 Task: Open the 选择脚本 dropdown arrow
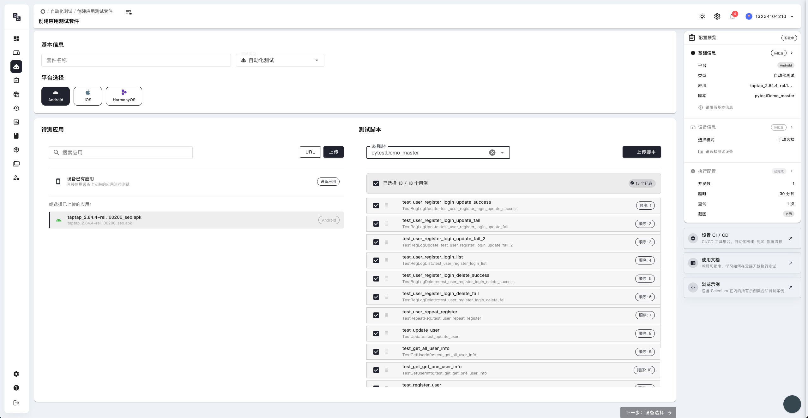[x=502, y=153]
